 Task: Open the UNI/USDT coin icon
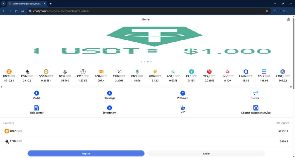coord(228,72)
